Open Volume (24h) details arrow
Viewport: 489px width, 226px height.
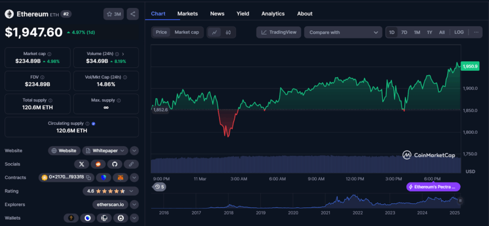coord(123,54)
